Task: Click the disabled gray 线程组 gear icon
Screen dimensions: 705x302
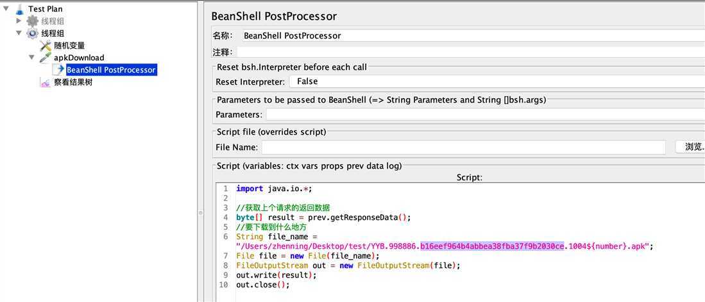Action: pyautogui.click(x=32, y=21)
